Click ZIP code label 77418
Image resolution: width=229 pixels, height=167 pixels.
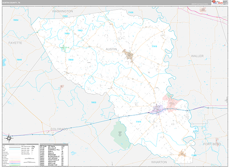tap(154, 46)
